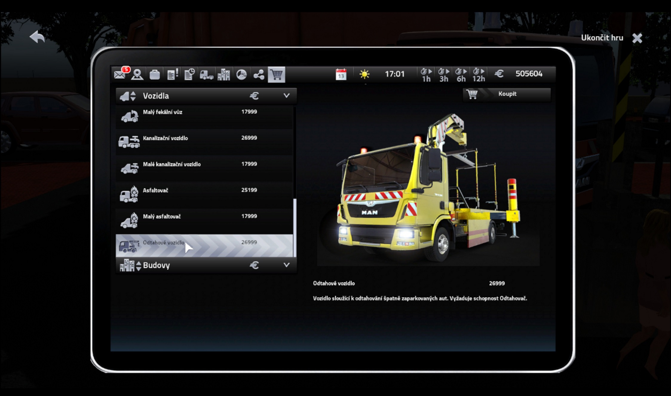The width and height of the screenshot is (671, 396).
Task: Skip time forward 12h
Action: click(x=479, y=75)
